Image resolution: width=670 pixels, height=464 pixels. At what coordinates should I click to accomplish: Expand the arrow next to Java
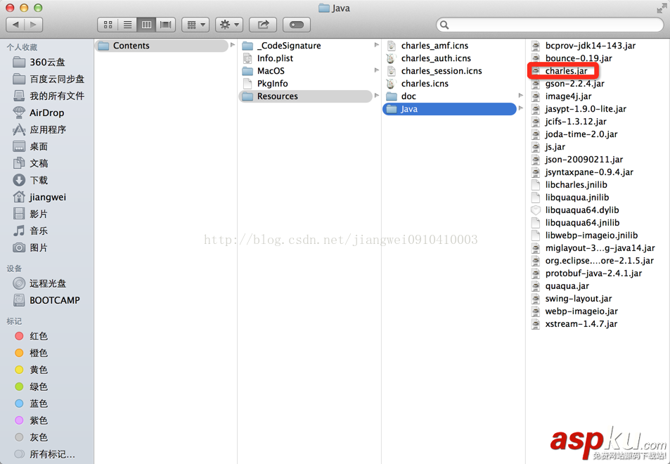pyautogui.click(x=520, y=108)
